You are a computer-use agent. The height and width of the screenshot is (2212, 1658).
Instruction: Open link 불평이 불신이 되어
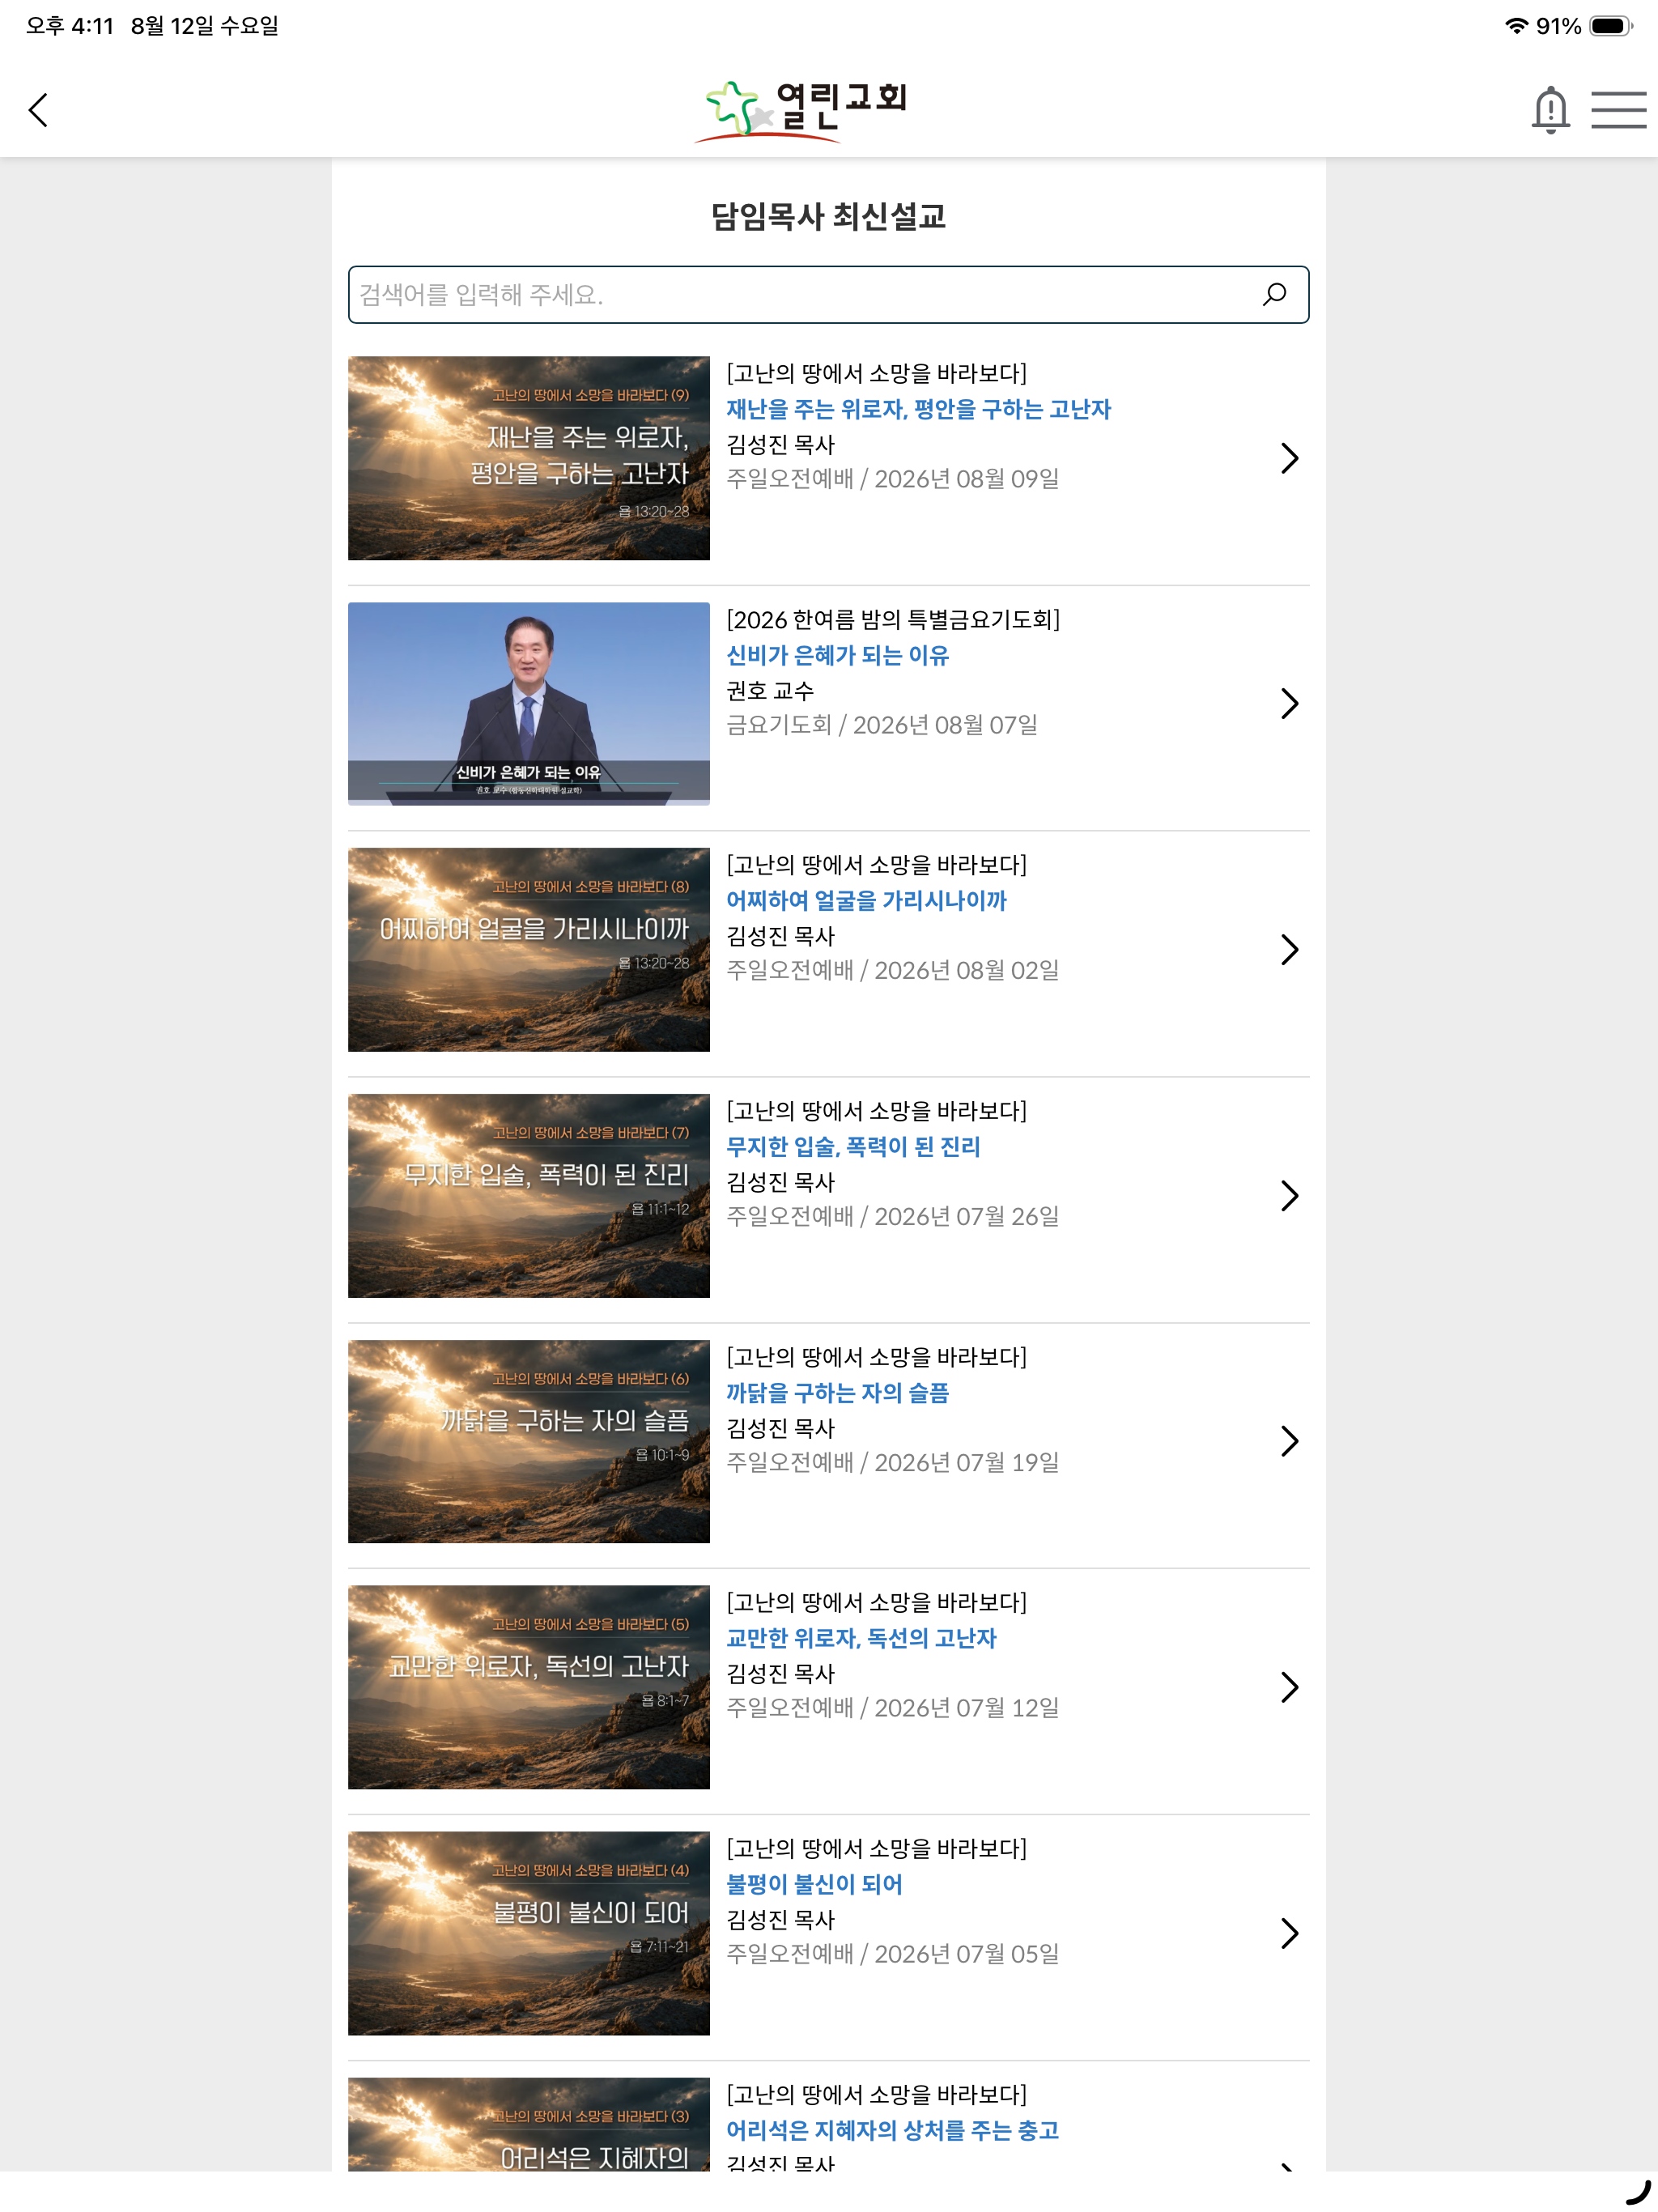click(x=814, y=1884)
